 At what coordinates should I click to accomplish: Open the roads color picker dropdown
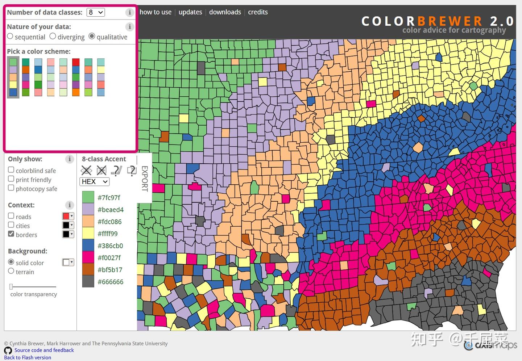(x=68, y=216)
